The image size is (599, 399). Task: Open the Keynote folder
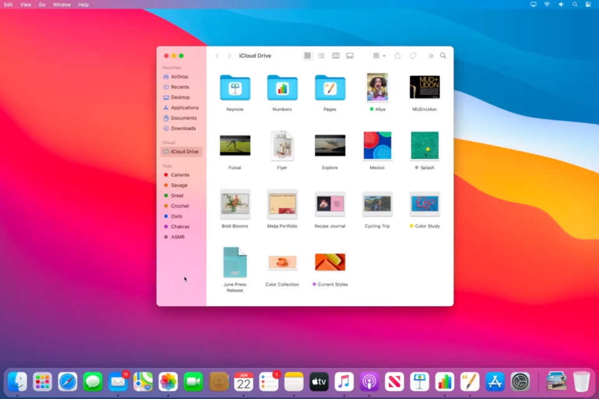click(235, 88)
